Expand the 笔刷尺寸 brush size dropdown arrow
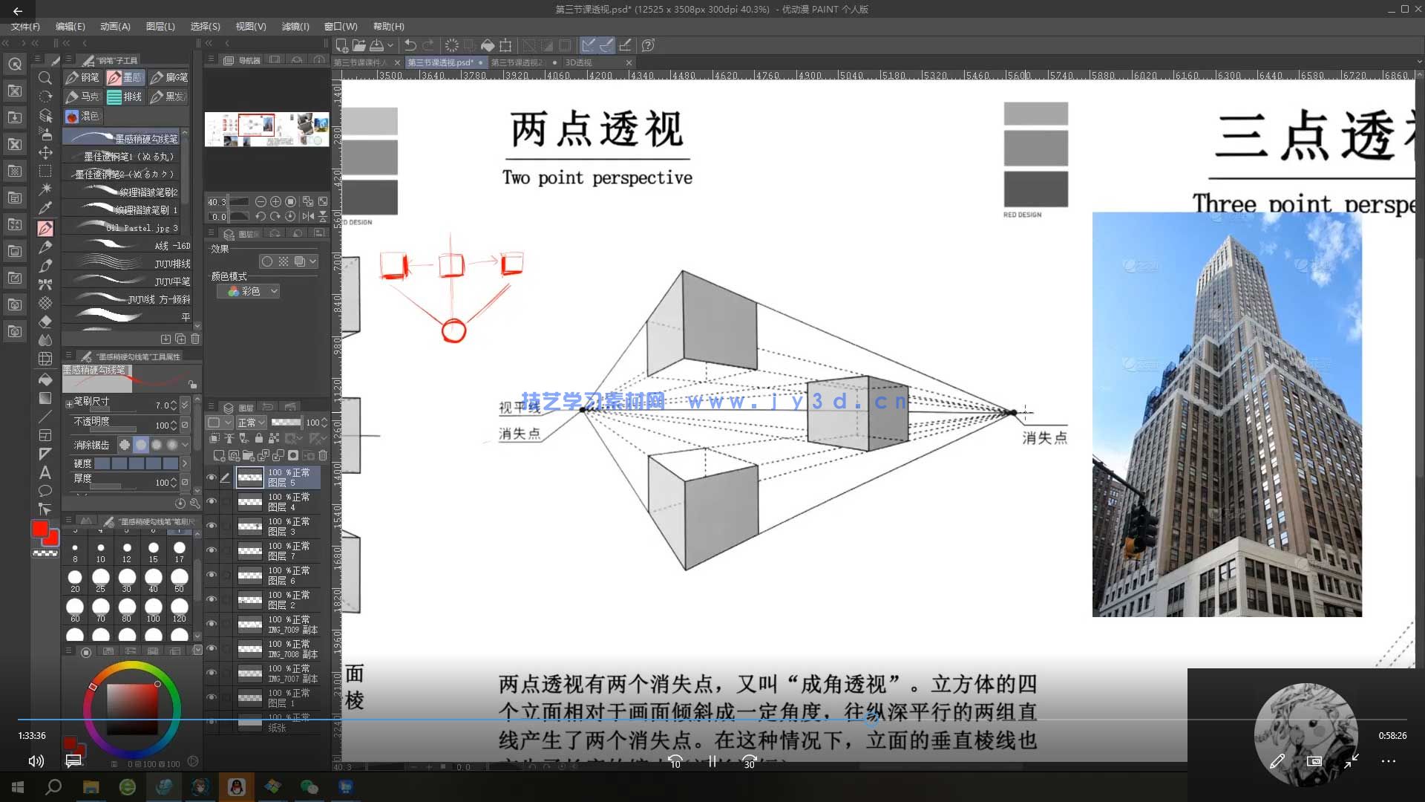1425x802 pixels. [x=184, y=405]
